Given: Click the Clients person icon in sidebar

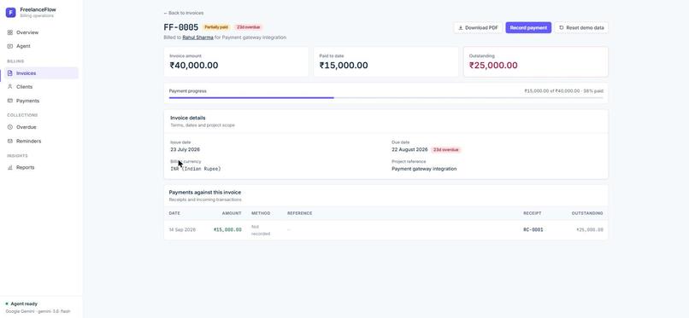Looking at the screenshot, I should [x=10, y=87].
